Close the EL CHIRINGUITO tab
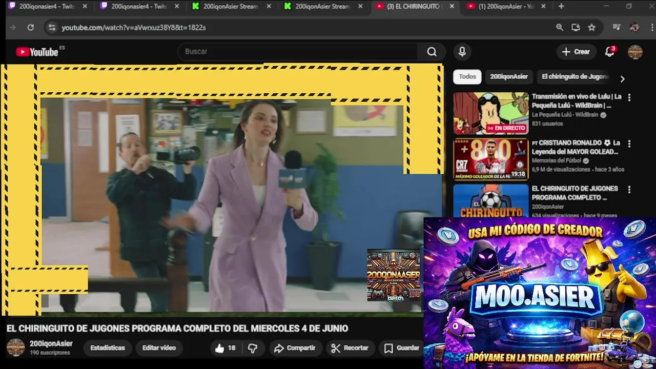 pyautogui.click(x=452, y=6)
